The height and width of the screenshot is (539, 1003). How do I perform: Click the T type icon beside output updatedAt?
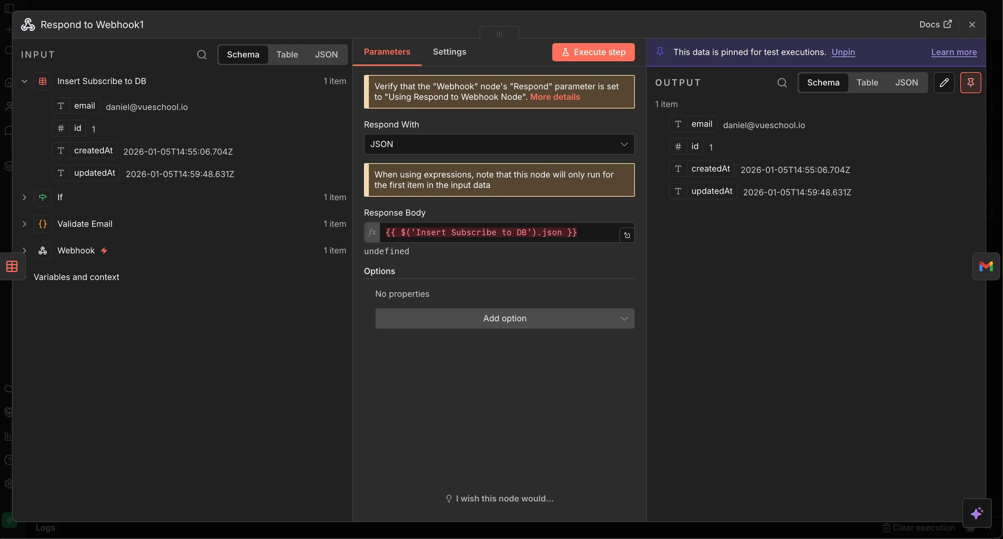pos(678,191)
